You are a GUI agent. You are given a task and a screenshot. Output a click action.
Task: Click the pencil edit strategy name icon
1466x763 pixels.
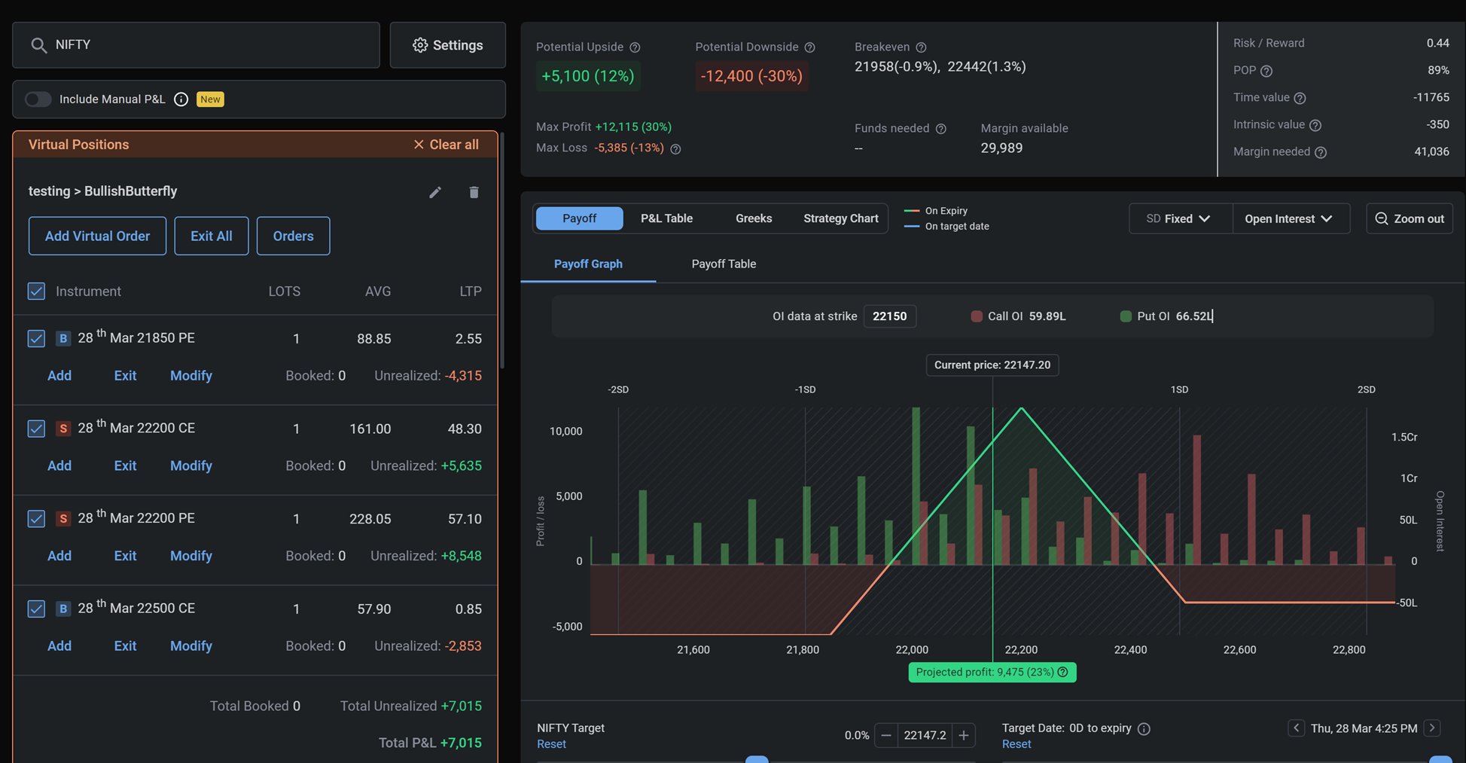click(x=435, y=192)
